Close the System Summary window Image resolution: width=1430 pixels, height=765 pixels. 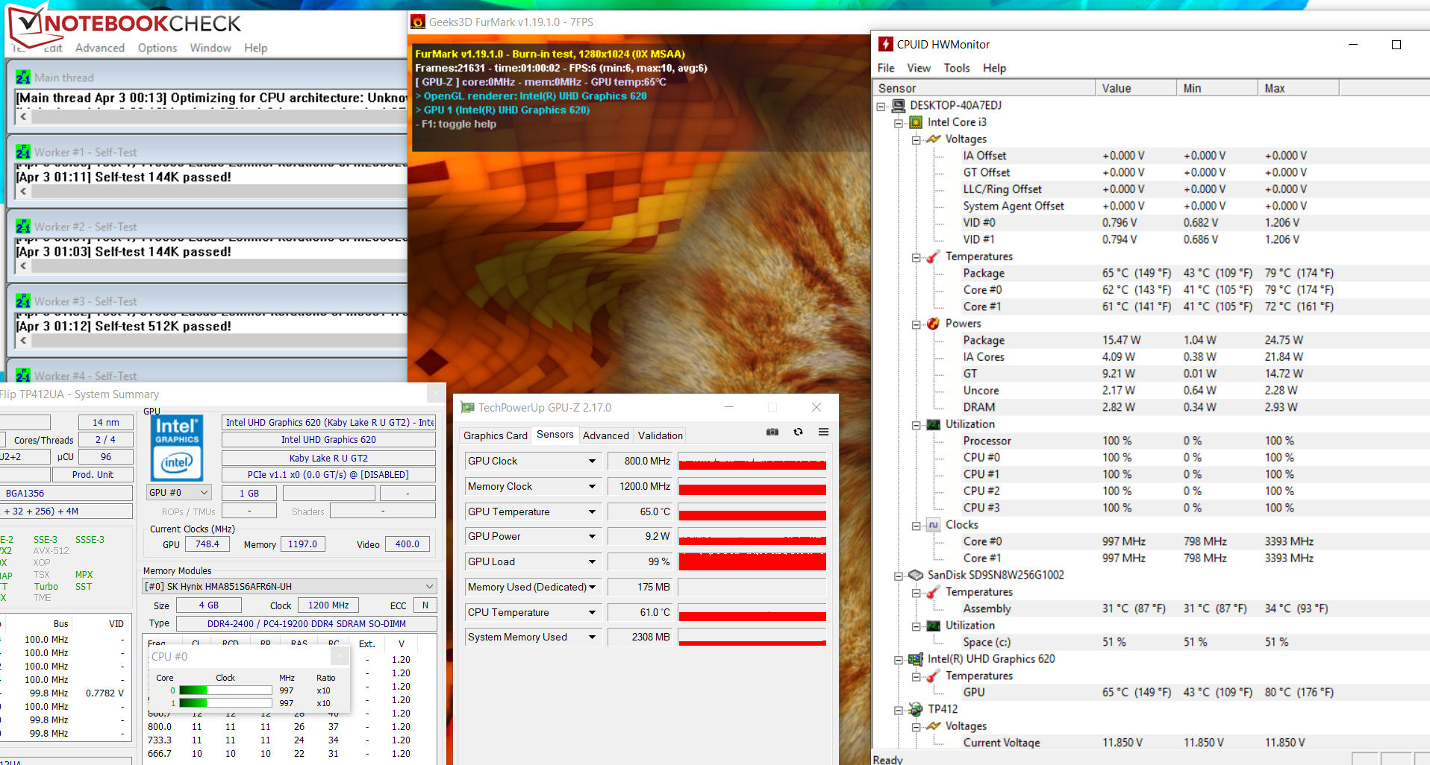[x=437, y=393]
